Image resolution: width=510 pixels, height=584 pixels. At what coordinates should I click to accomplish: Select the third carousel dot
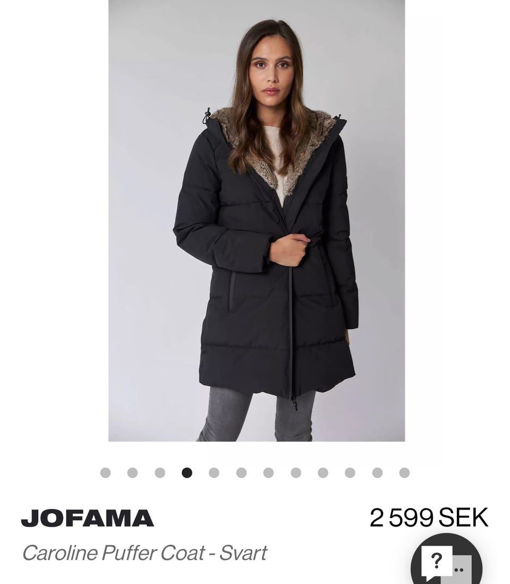[160, 472]
